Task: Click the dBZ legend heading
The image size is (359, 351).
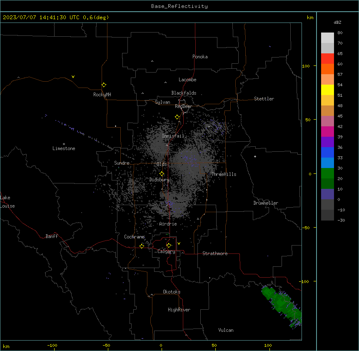Action: [x=337, y=23]
